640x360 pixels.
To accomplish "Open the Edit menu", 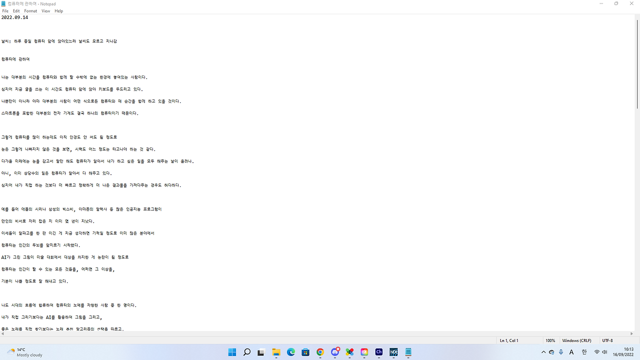I will (x=16, y=11).
